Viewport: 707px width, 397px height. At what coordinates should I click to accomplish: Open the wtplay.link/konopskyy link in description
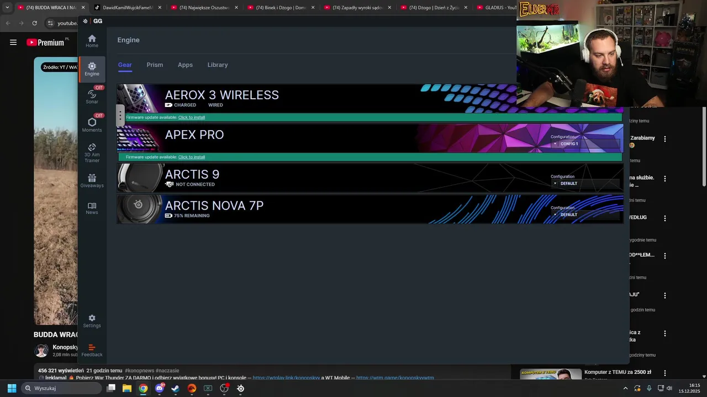[x=286, y=378]
